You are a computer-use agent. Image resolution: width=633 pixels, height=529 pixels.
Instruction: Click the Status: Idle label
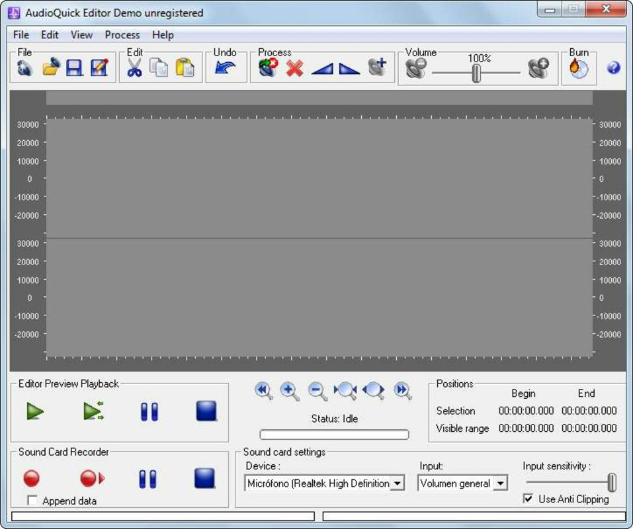334,419
